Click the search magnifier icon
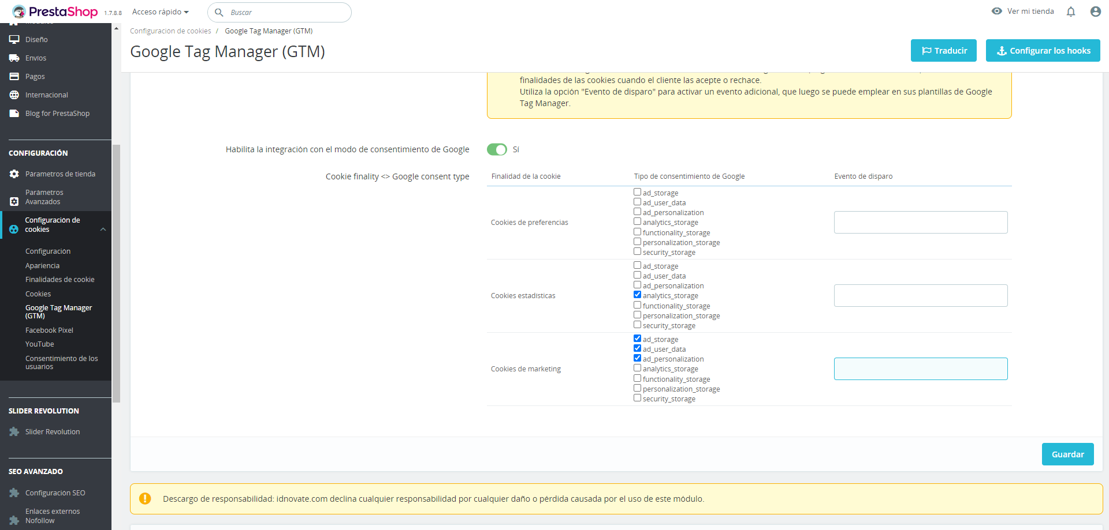1109x530 pixels. [x=219, y=12]
